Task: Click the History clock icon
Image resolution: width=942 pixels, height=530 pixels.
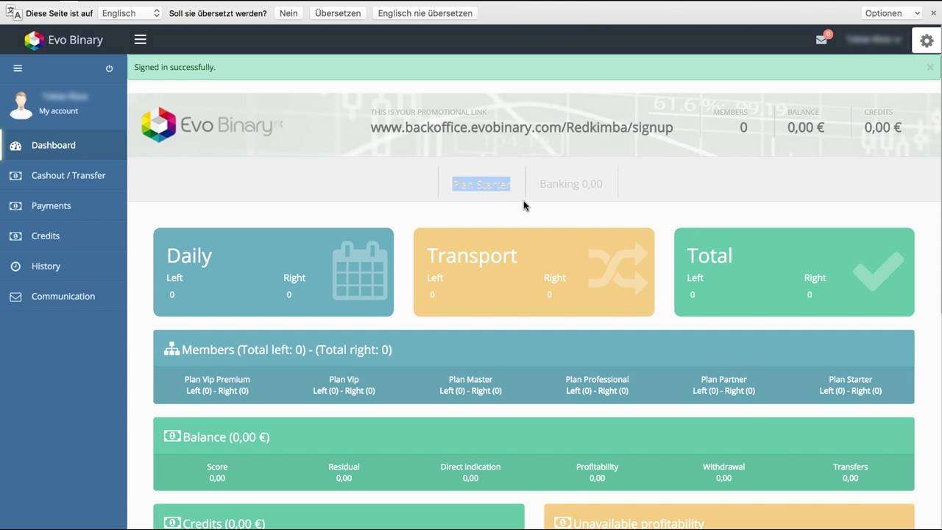Action: (15, 266)
